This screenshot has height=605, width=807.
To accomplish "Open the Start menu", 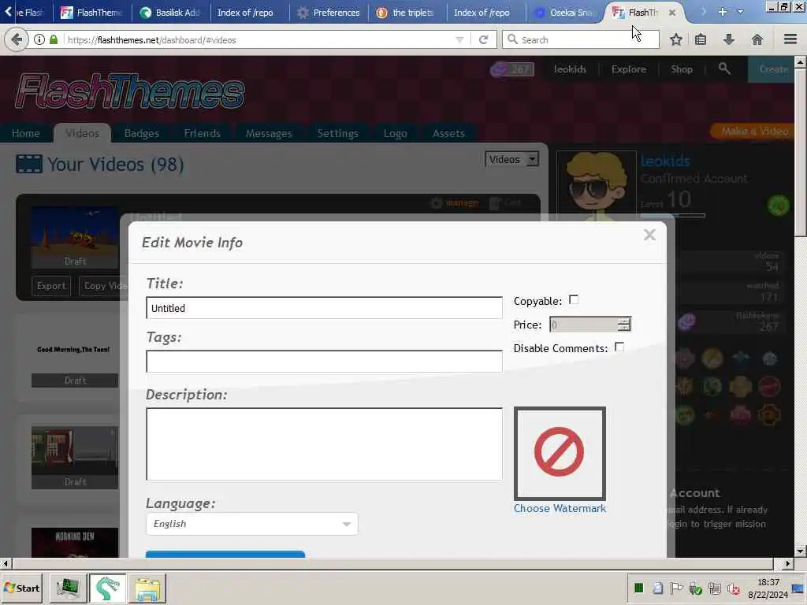I will [21, 588].
